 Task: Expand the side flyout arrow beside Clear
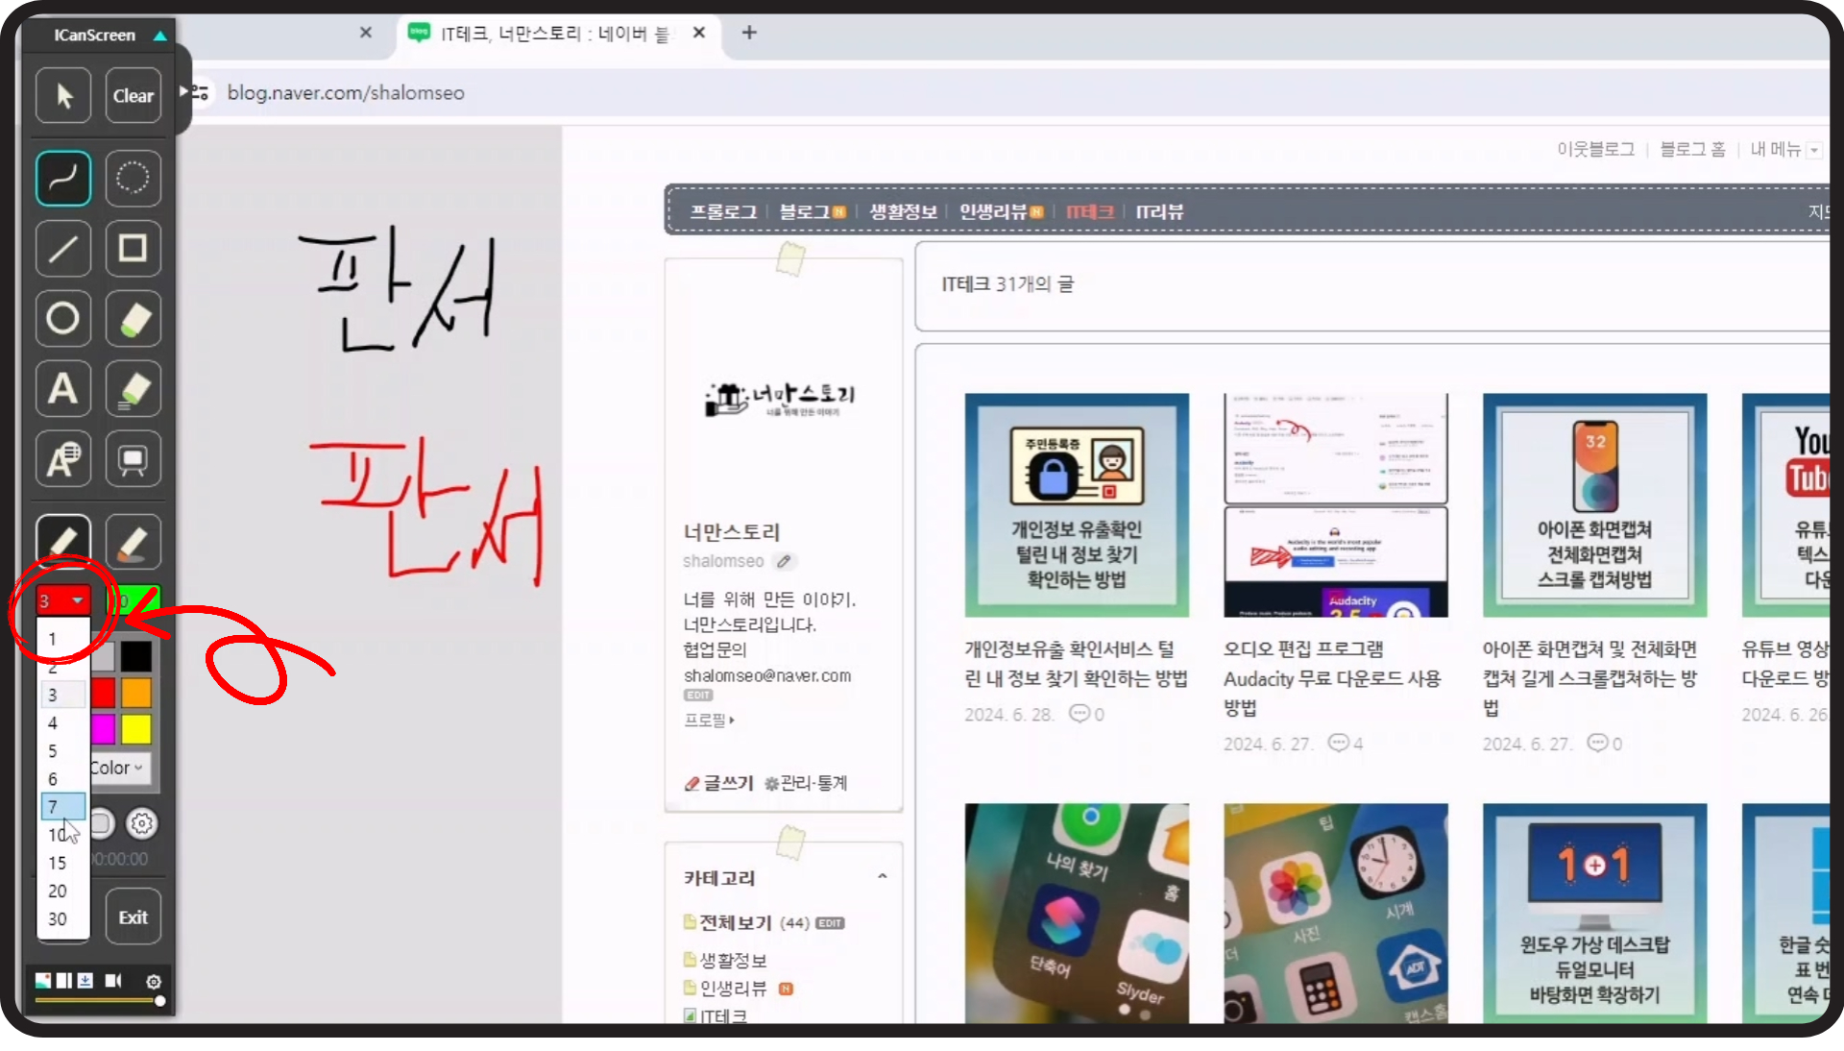183,92
